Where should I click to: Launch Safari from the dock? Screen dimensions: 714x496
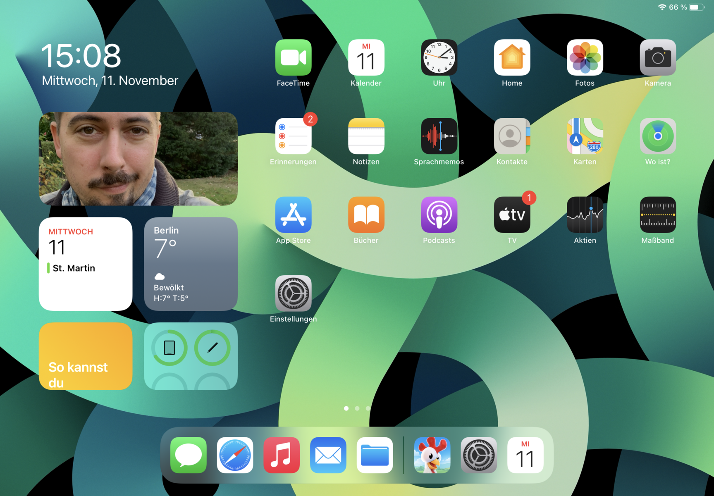(235, 455)
